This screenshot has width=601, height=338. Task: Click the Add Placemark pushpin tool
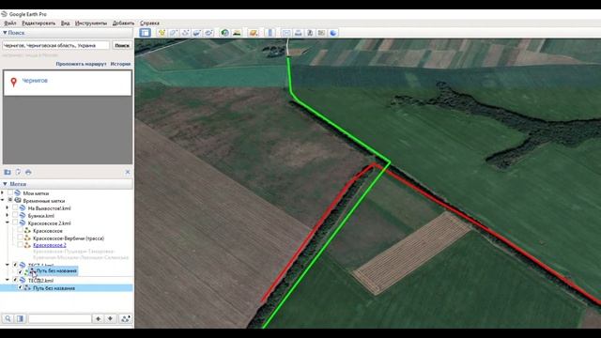coord(162,33)
